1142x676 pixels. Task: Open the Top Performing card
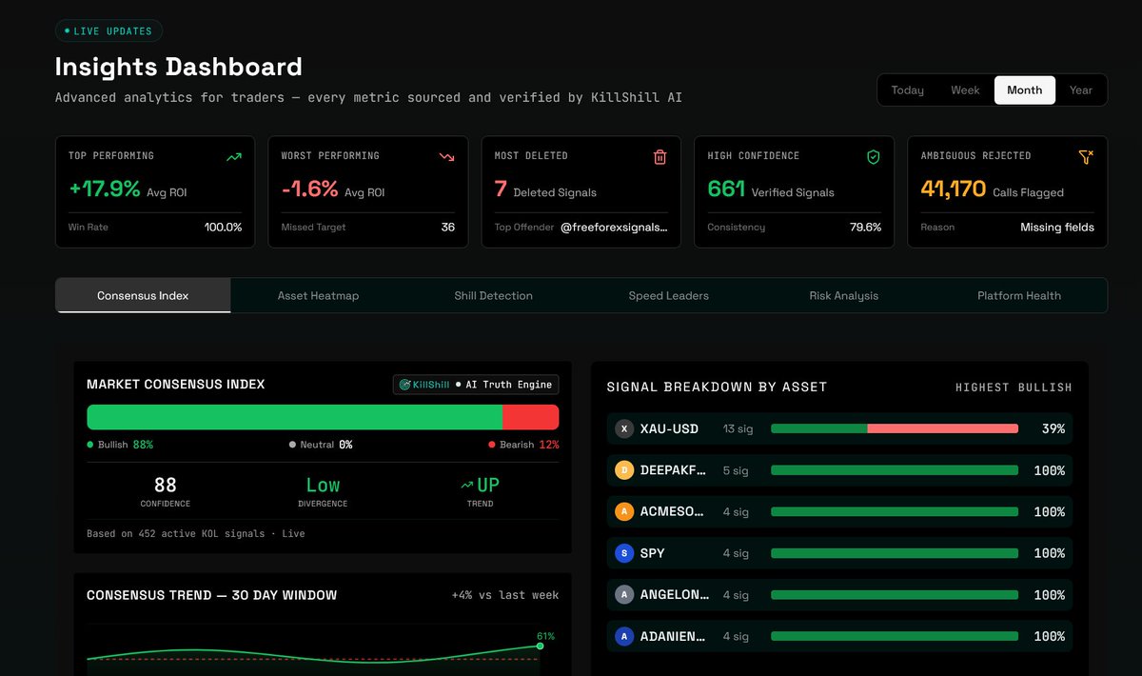155,191
